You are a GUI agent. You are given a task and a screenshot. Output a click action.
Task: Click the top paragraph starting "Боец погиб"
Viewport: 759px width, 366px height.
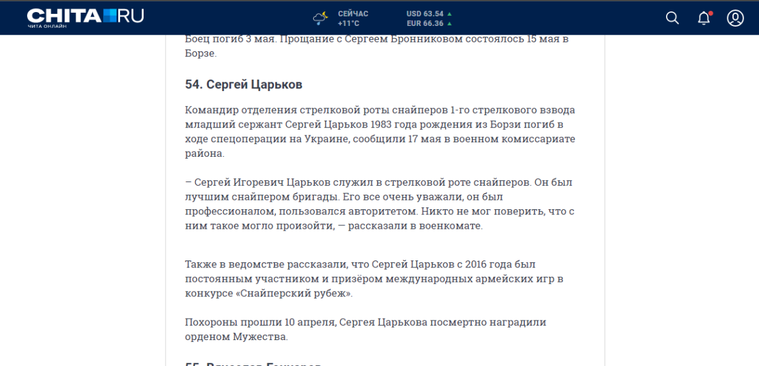(x=377, y=46)
